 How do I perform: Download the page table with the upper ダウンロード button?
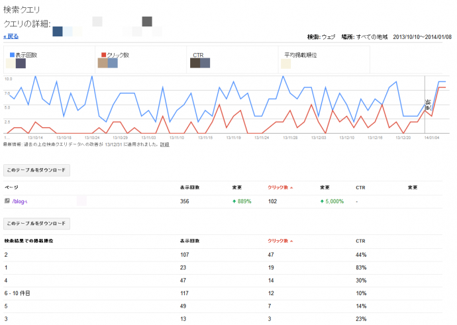(x=36, y=170)
